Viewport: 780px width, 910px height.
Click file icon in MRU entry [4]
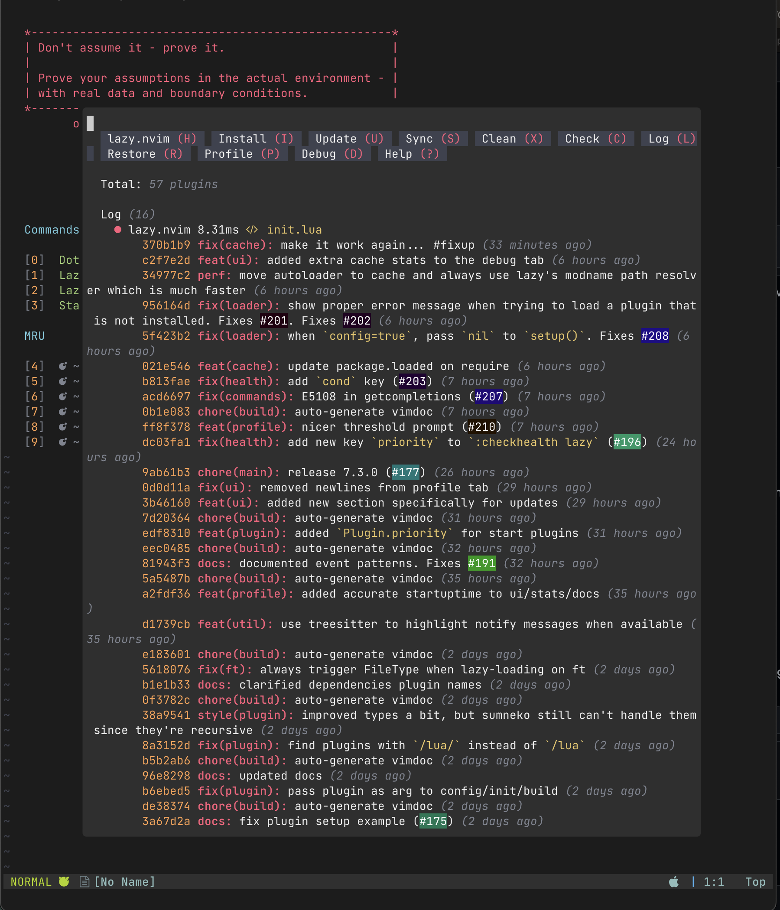[x=63, y=366]
